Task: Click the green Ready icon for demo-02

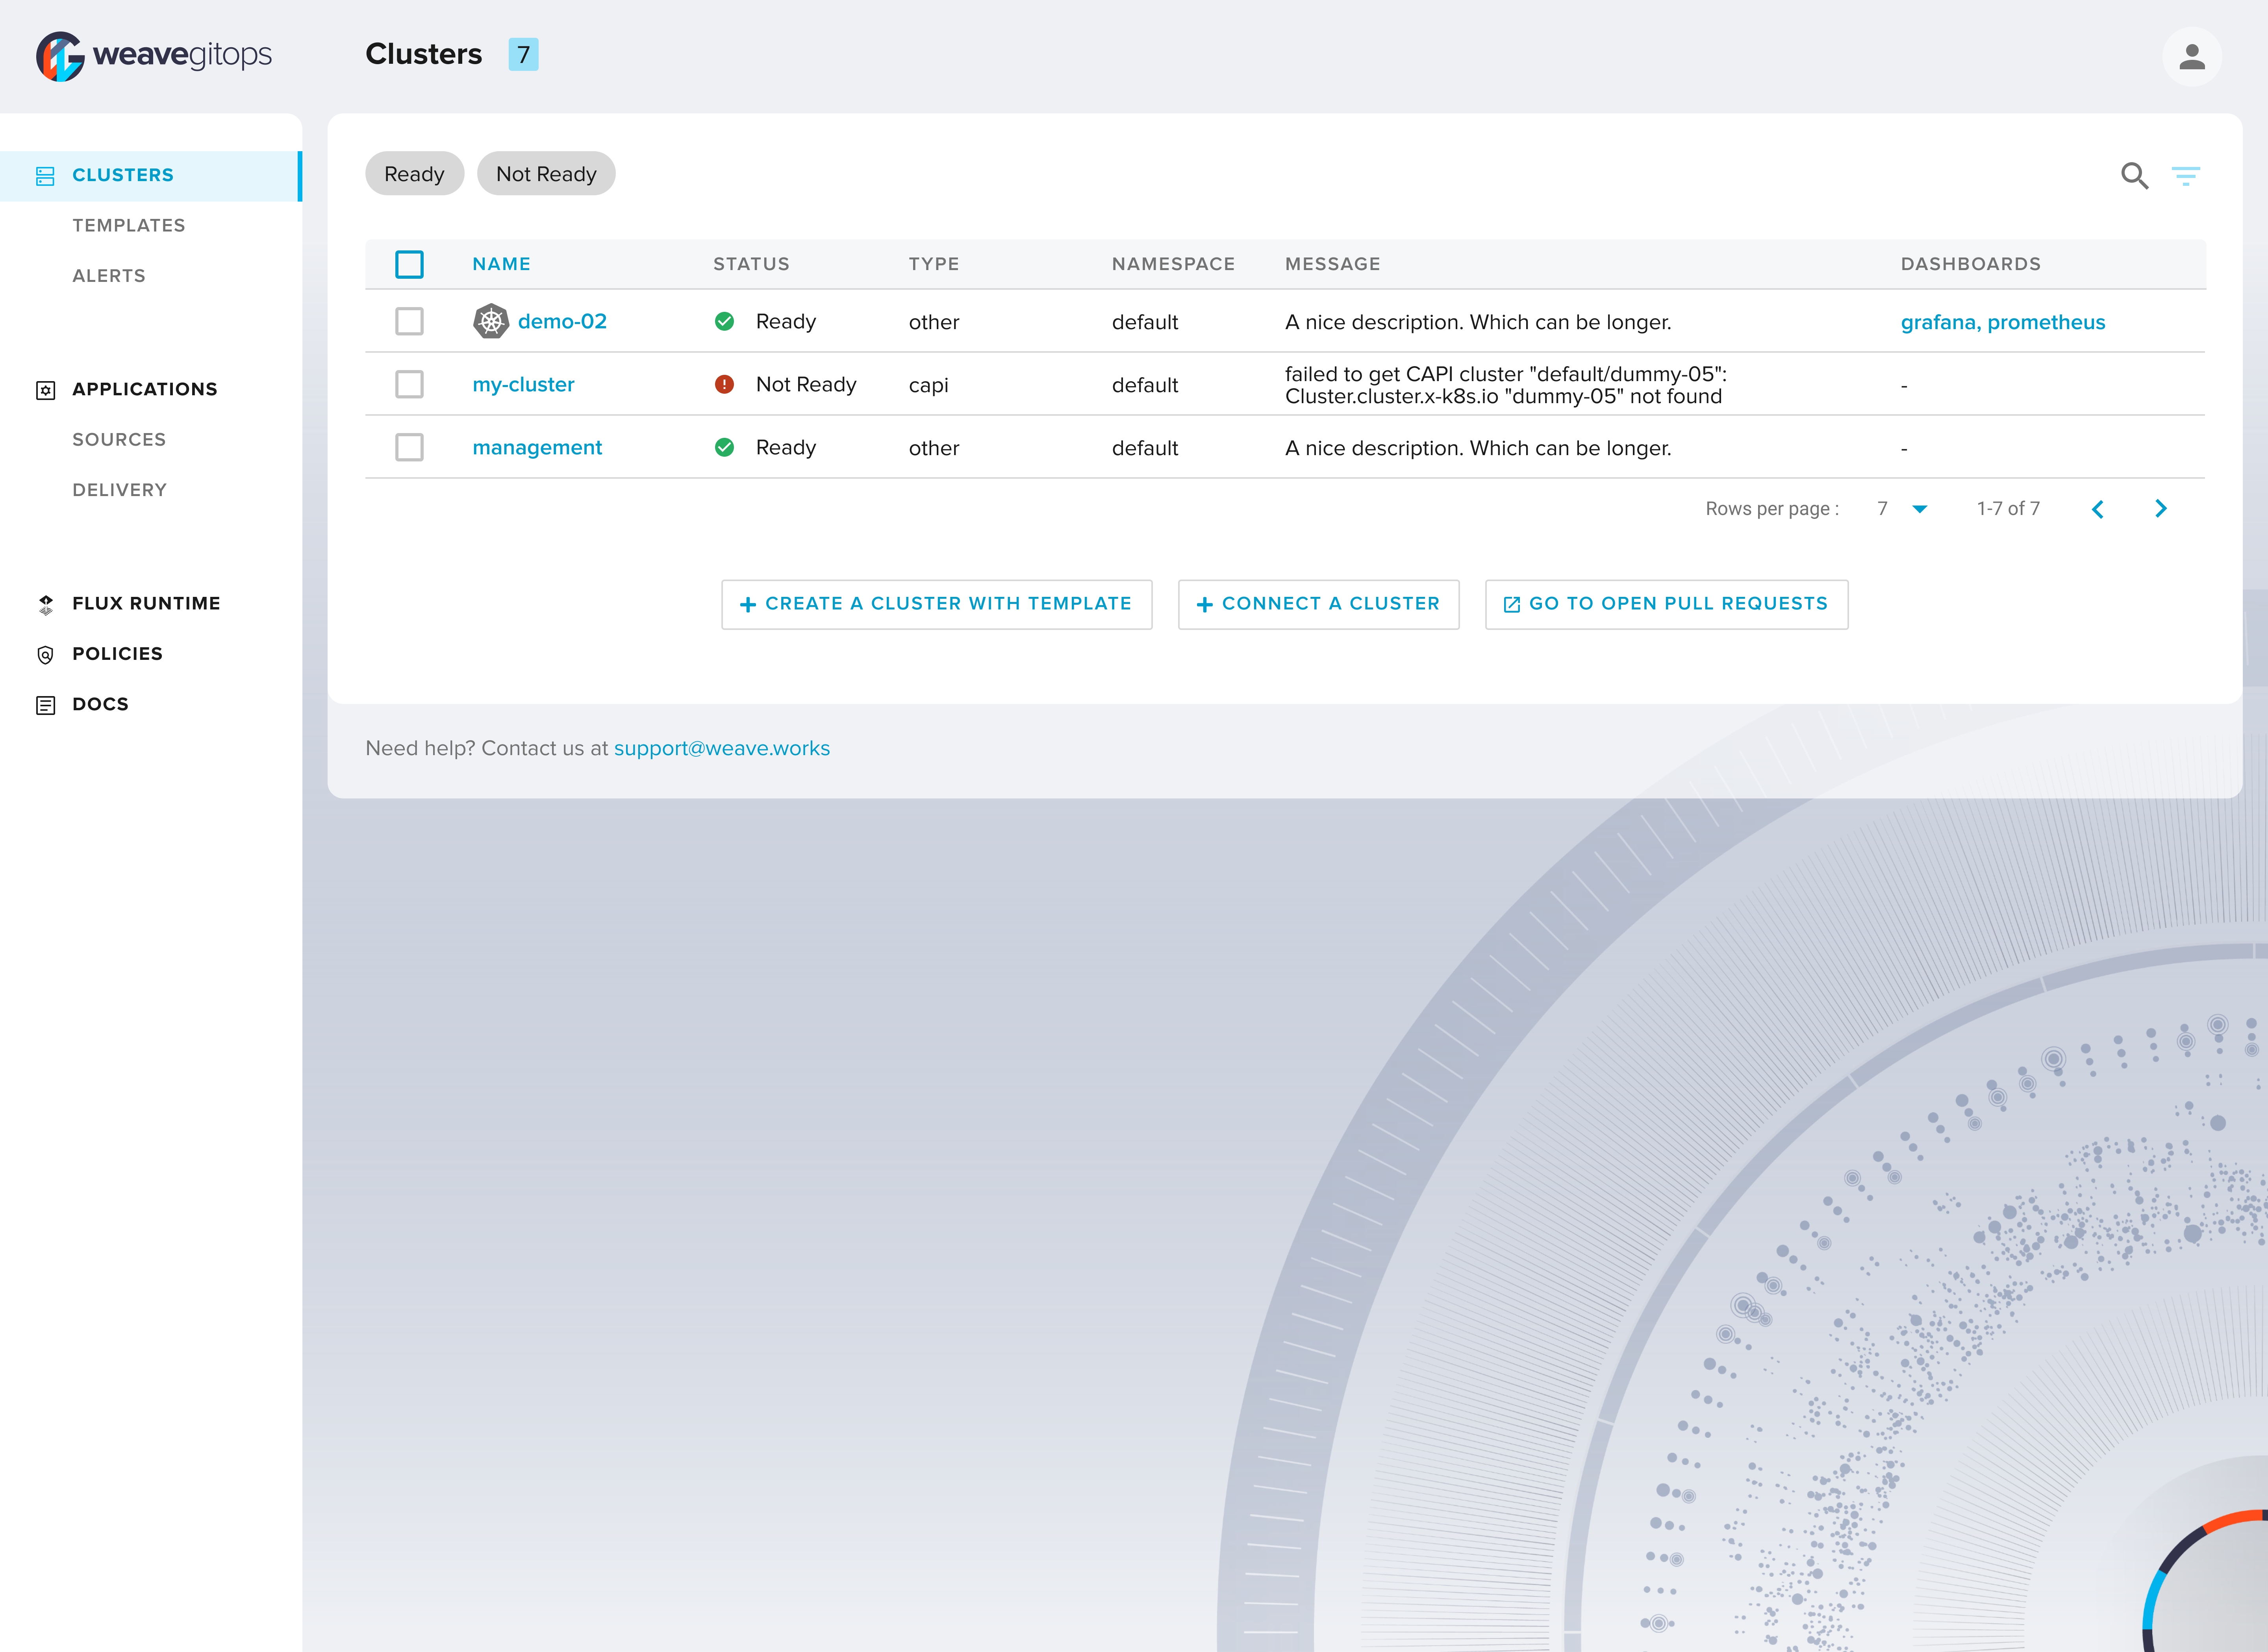Action: [x=725, y=321]
